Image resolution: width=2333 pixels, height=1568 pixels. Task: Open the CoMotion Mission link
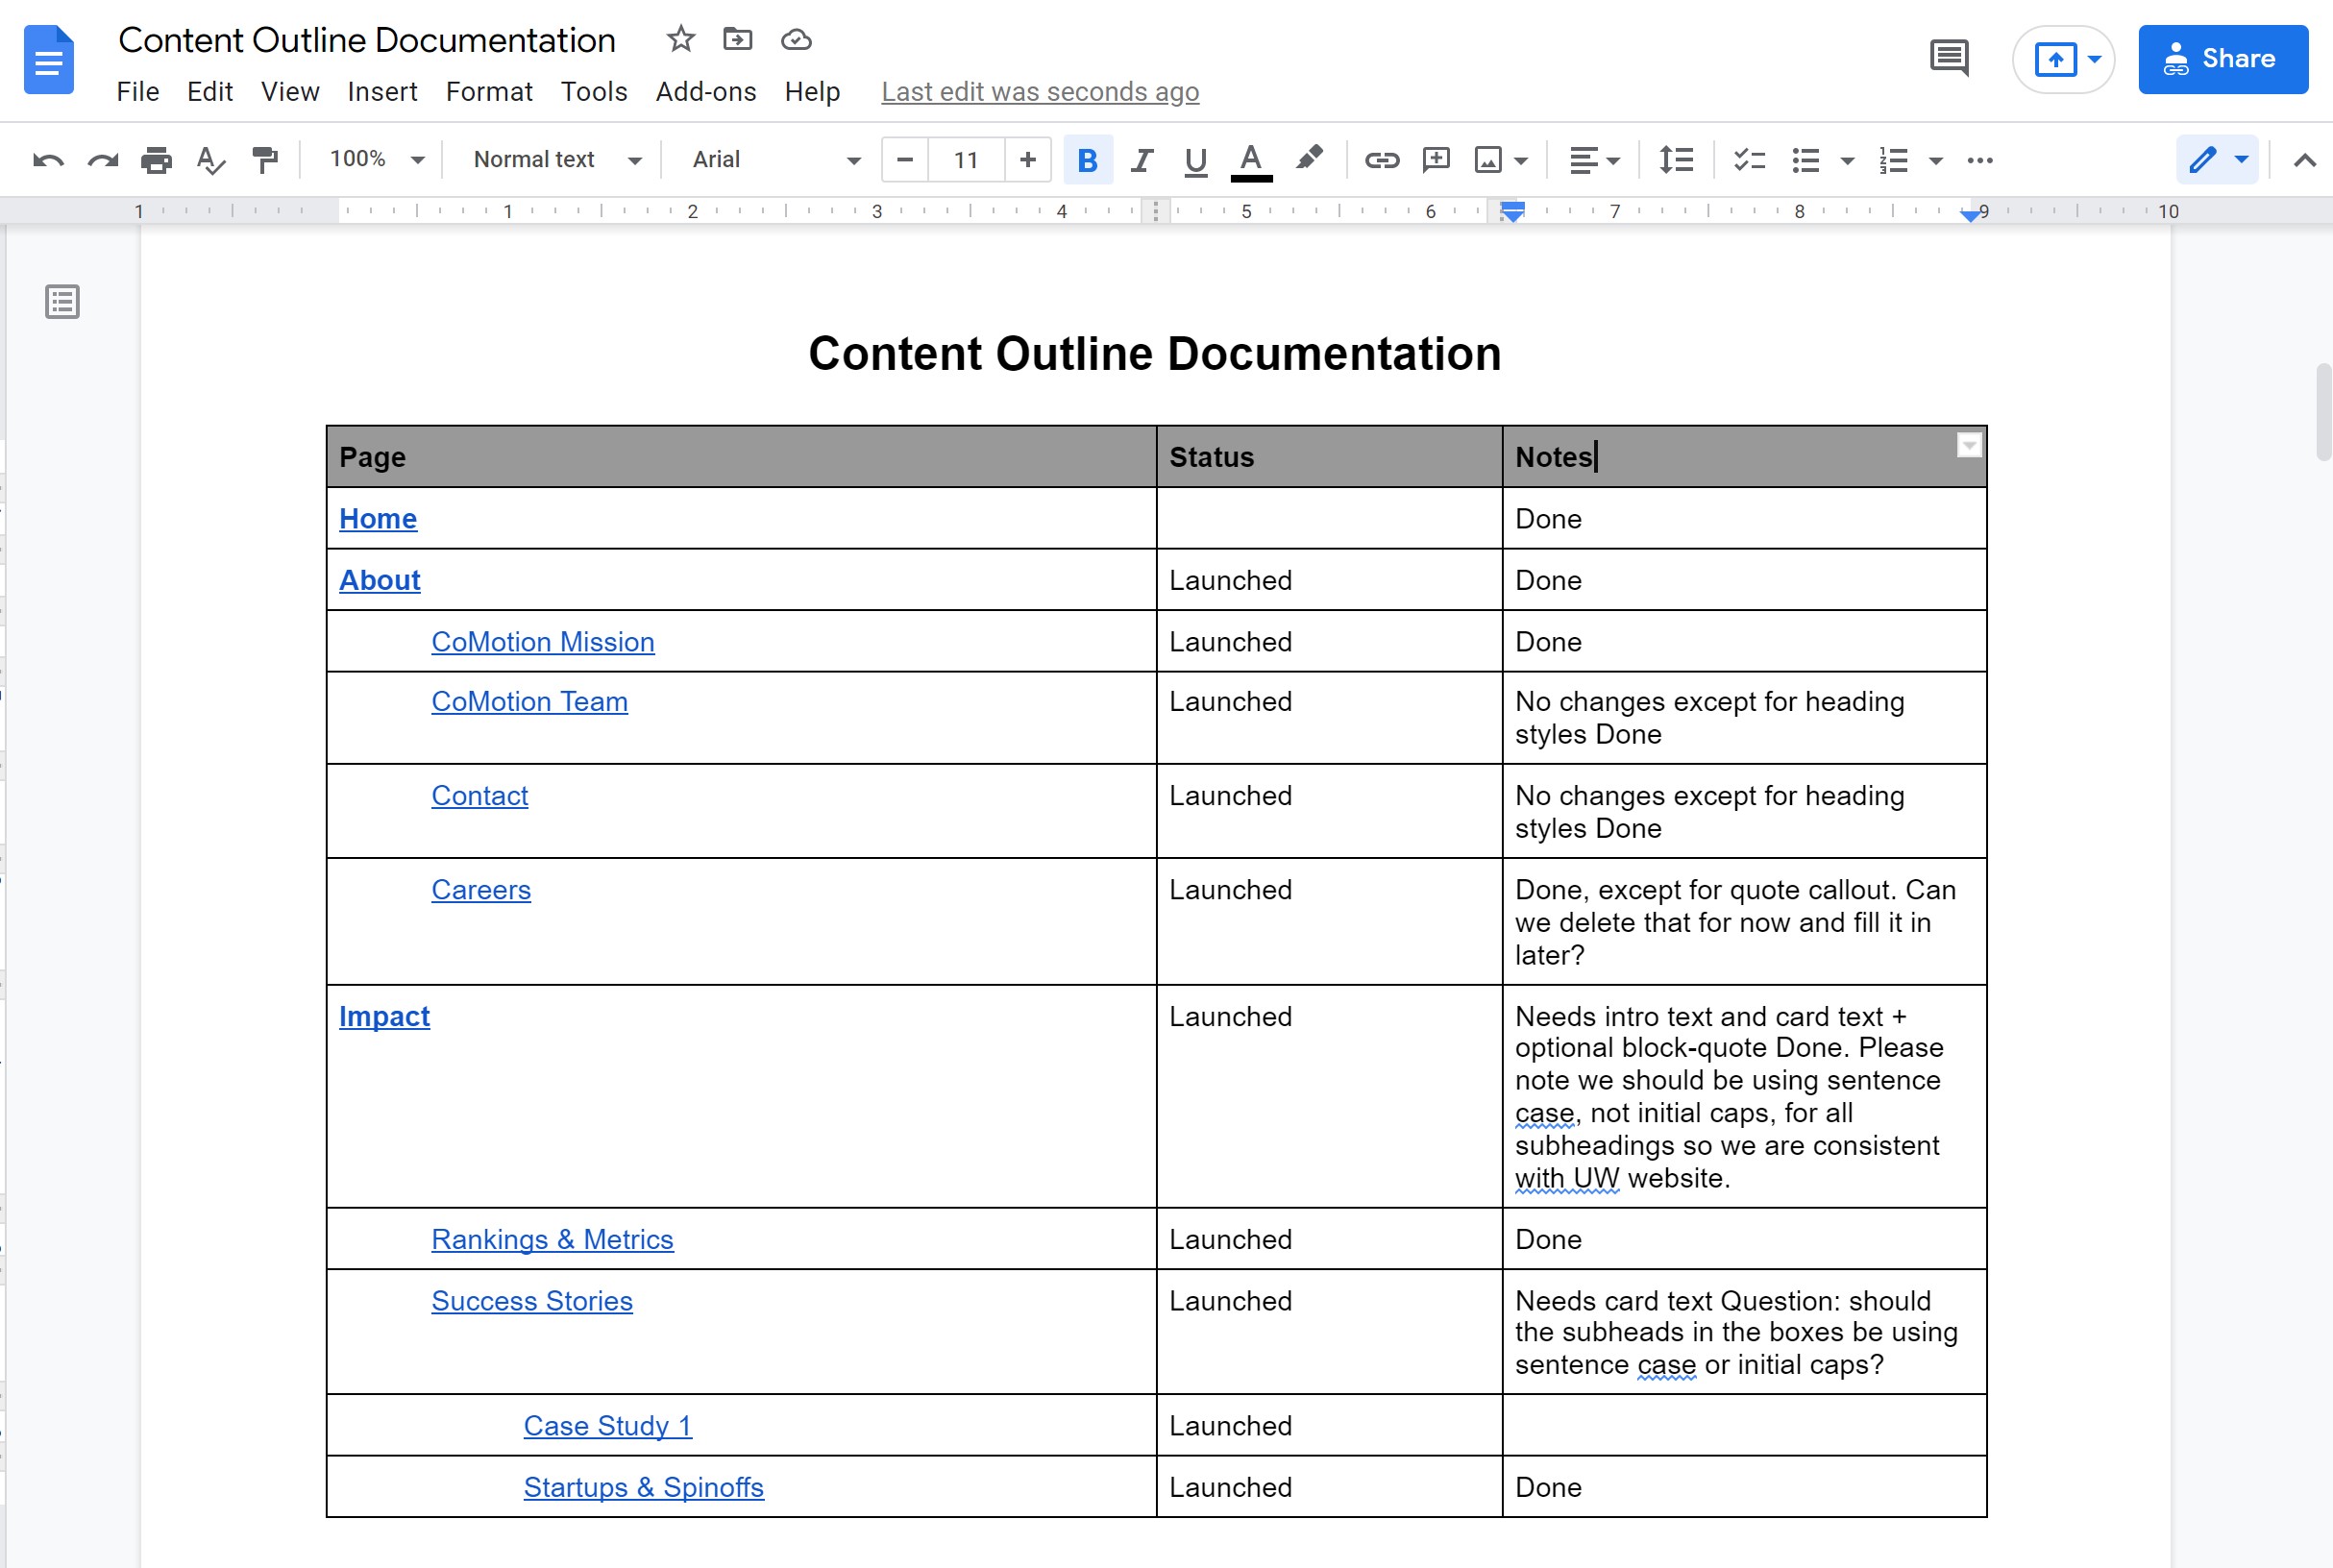(543, 642)
